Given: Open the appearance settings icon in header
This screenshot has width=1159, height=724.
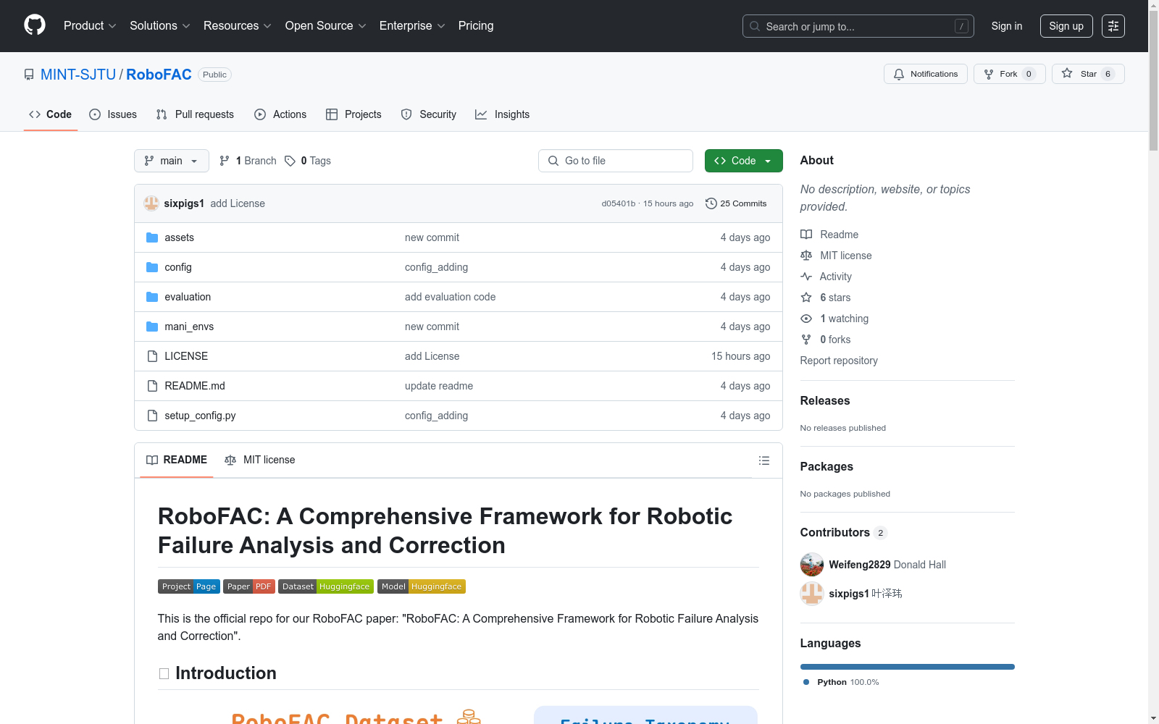Looking at the screenshot, I should click(x=1113, y=26).
